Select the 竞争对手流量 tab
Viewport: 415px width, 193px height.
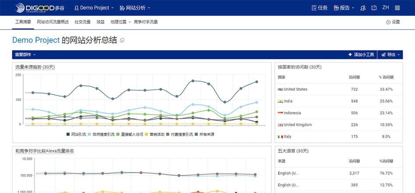click(x=146, y=22)
